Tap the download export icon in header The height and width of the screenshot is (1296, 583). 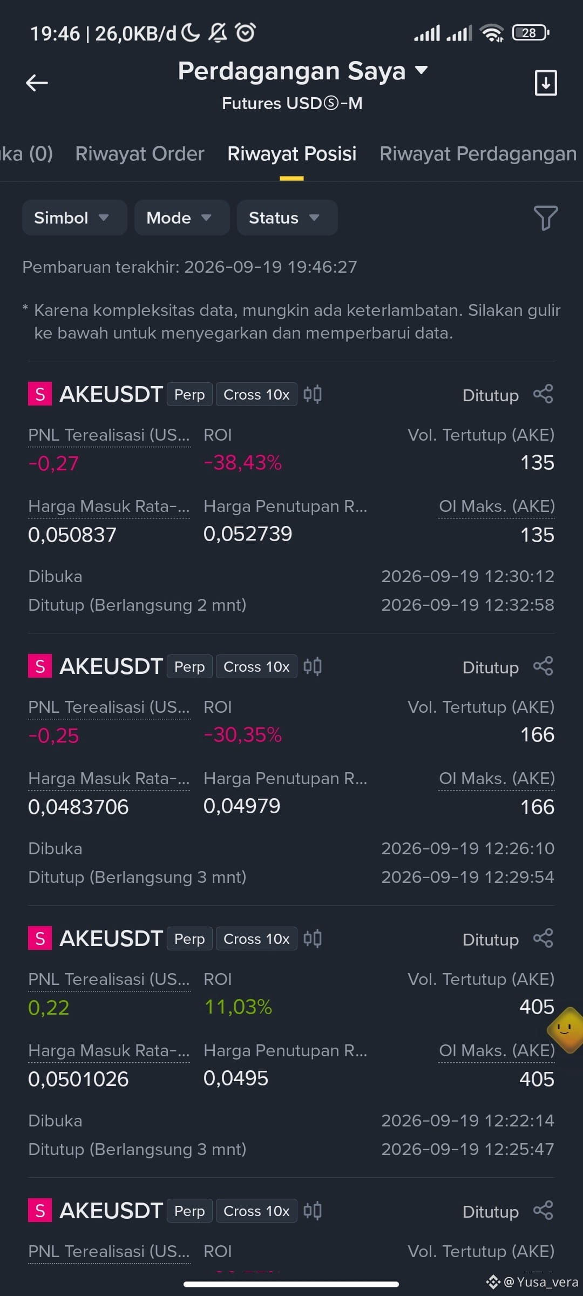pyautogui.click(x=546, y=83)
